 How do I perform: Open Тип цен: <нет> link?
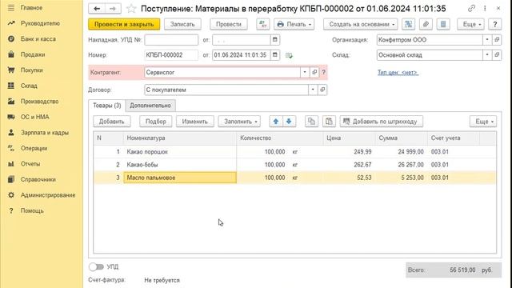[398, 73]
